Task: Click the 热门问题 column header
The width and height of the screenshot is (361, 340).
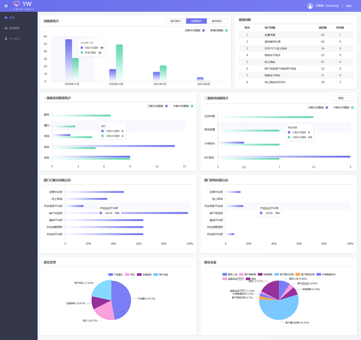Action: pos(270,28)
